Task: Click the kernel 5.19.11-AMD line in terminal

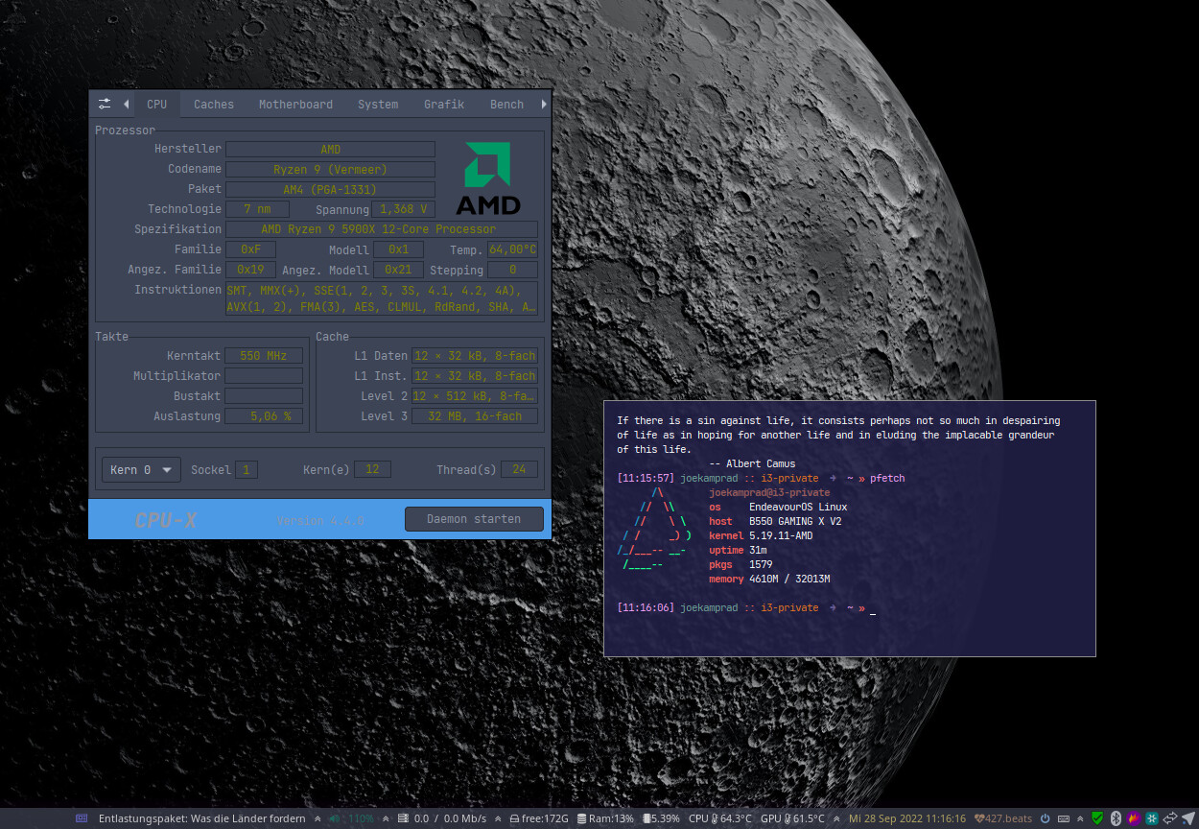Action: 761,535
